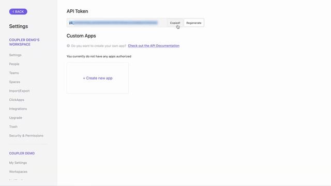Click the Copied! button next to token
Viewport: 331px width, 186px height.
click(175, 23)
